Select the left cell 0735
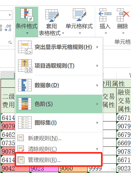The height and width of the screenshot is (173, 131). (8, 143)
